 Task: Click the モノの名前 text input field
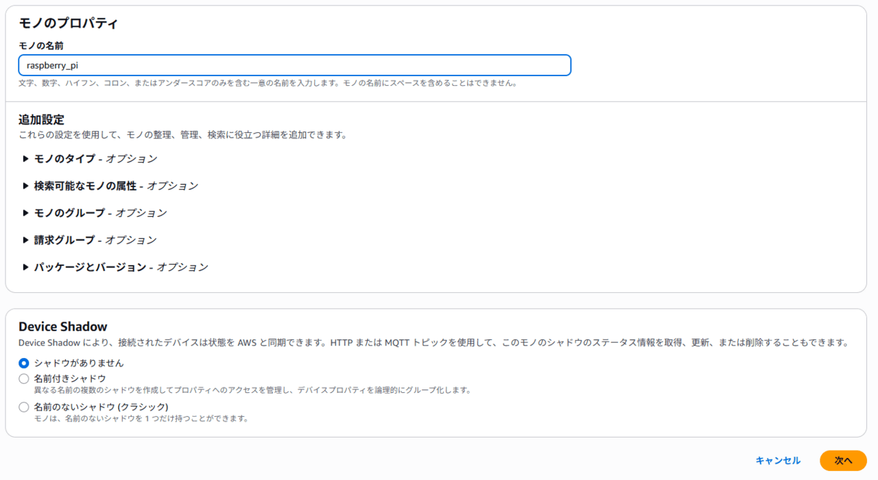(x=294, y=65)
